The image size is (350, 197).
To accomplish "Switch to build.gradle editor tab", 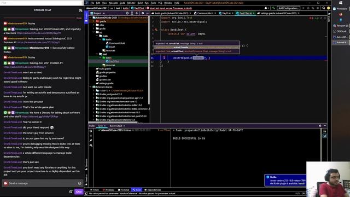I will point(171,13).
